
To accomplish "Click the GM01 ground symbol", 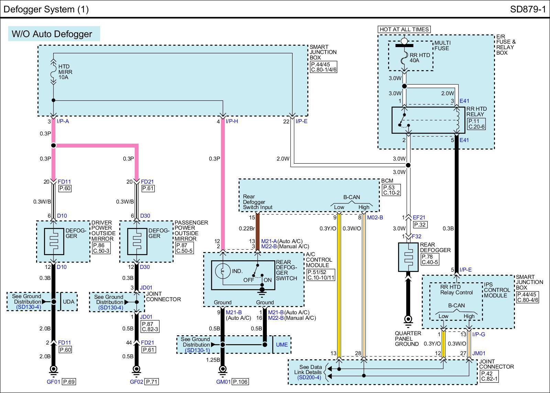I will [222, 369].
